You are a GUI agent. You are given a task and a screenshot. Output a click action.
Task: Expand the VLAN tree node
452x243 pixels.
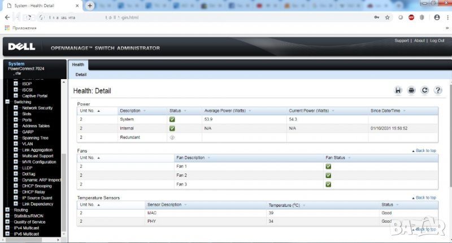[16, 144]
